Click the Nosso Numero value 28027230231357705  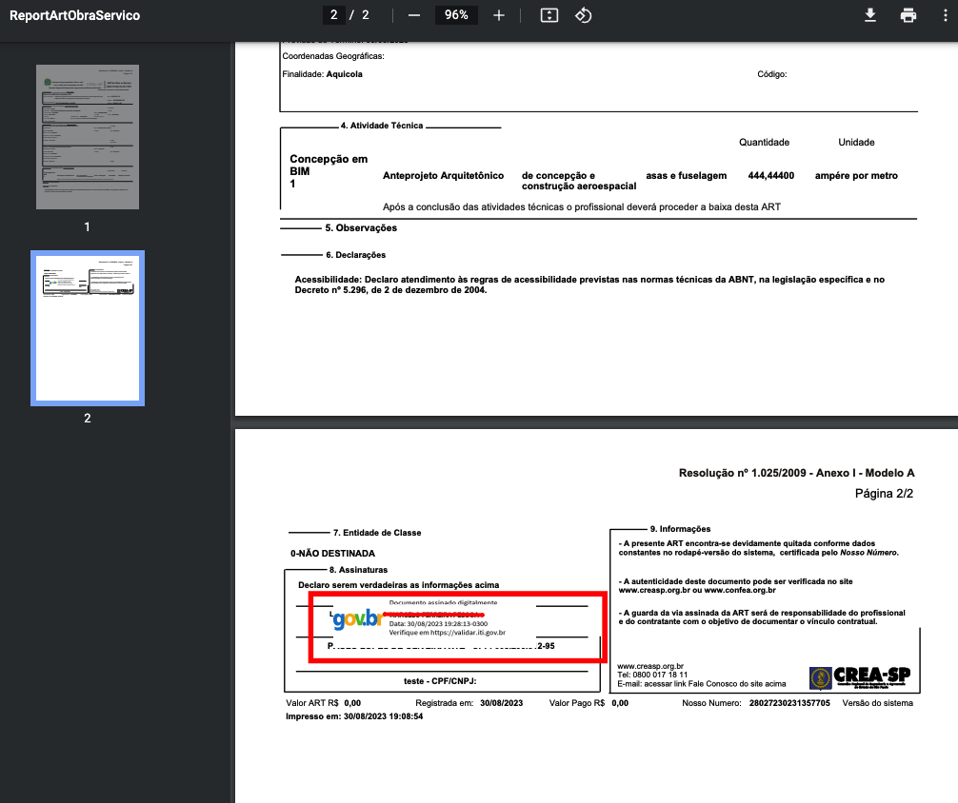point(789,703)
